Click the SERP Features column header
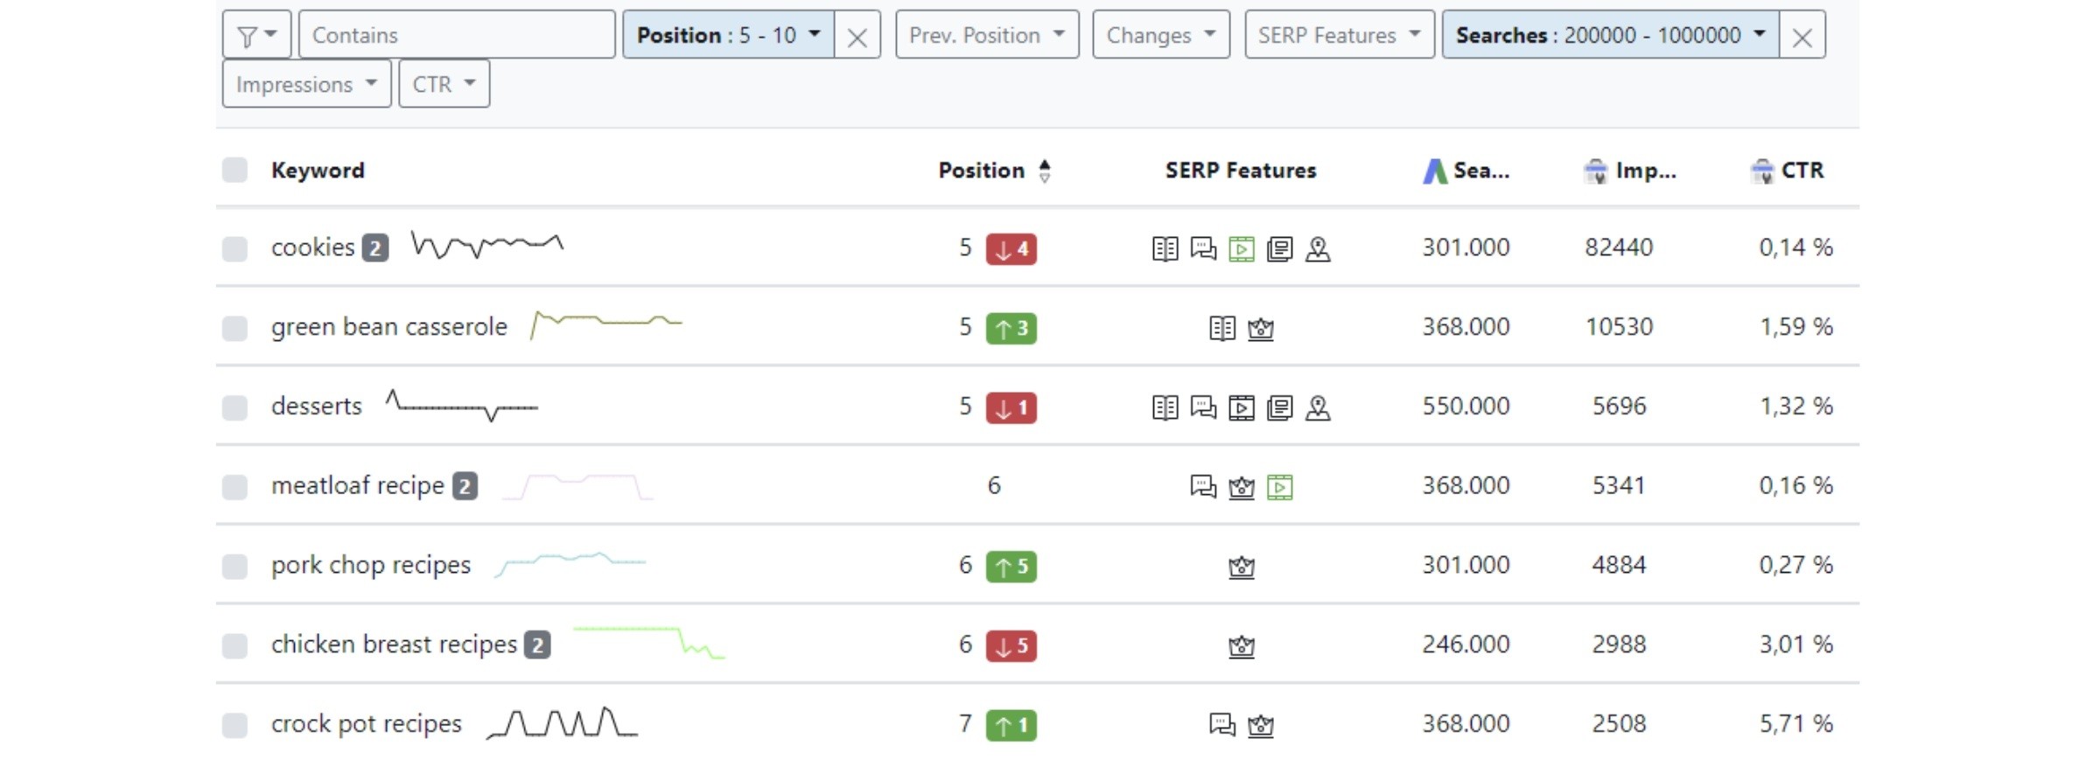The width and height of the screenshot is (2100, 774). tap(1241, 171)
